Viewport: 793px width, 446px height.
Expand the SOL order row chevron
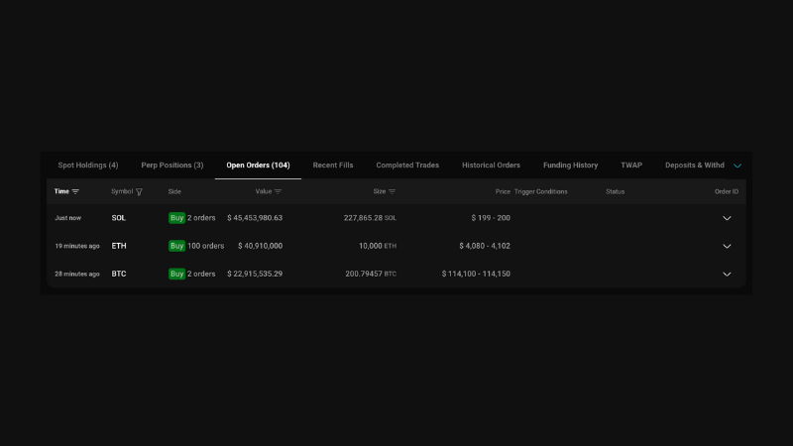pos(727,218)
